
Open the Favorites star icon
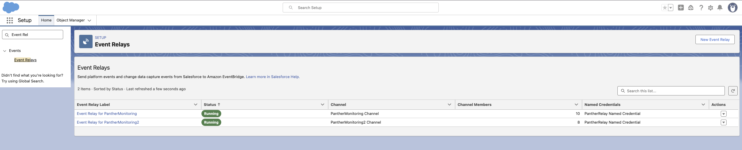click(x=665, y=8)
